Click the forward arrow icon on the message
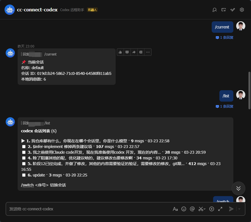The width and height of the screenshot is (251, 222). (134, 52)
